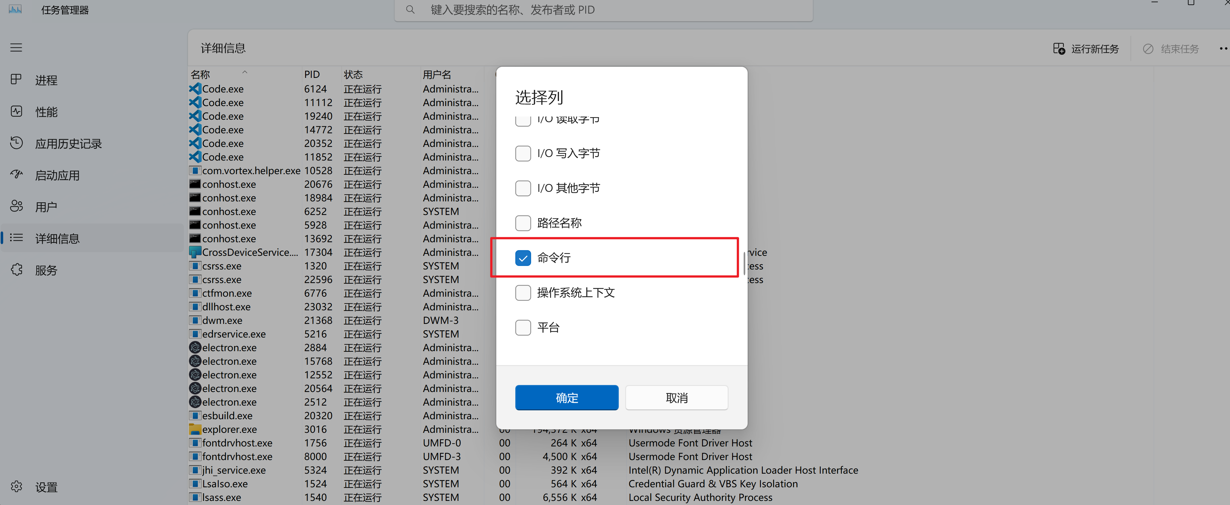The height and width of the screenshot is (505, 1230).
Task: Click the csrss.exe icon for PID 1320
Action: click(195, 266)
